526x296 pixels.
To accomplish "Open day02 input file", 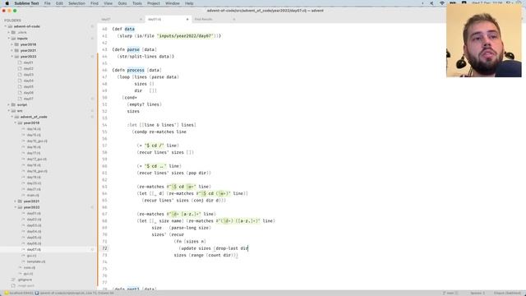I will tap(28, 69).
